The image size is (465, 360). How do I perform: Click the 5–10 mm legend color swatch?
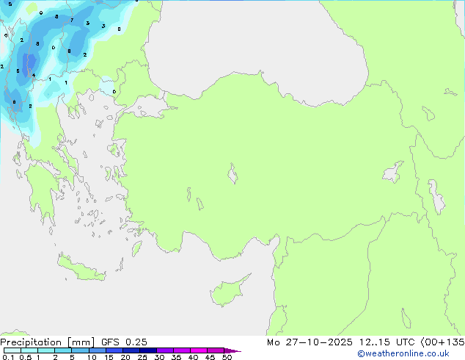(x=80, y=350)
